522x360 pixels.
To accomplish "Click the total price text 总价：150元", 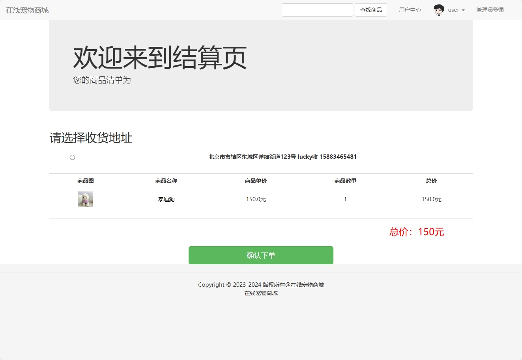I will click(x=417, y=232).
